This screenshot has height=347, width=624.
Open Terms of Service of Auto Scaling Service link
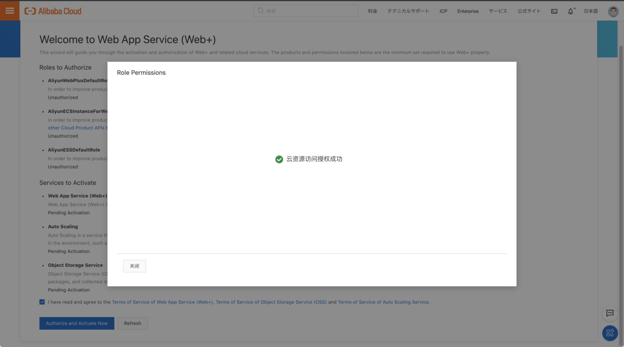(x=384, y=302)
